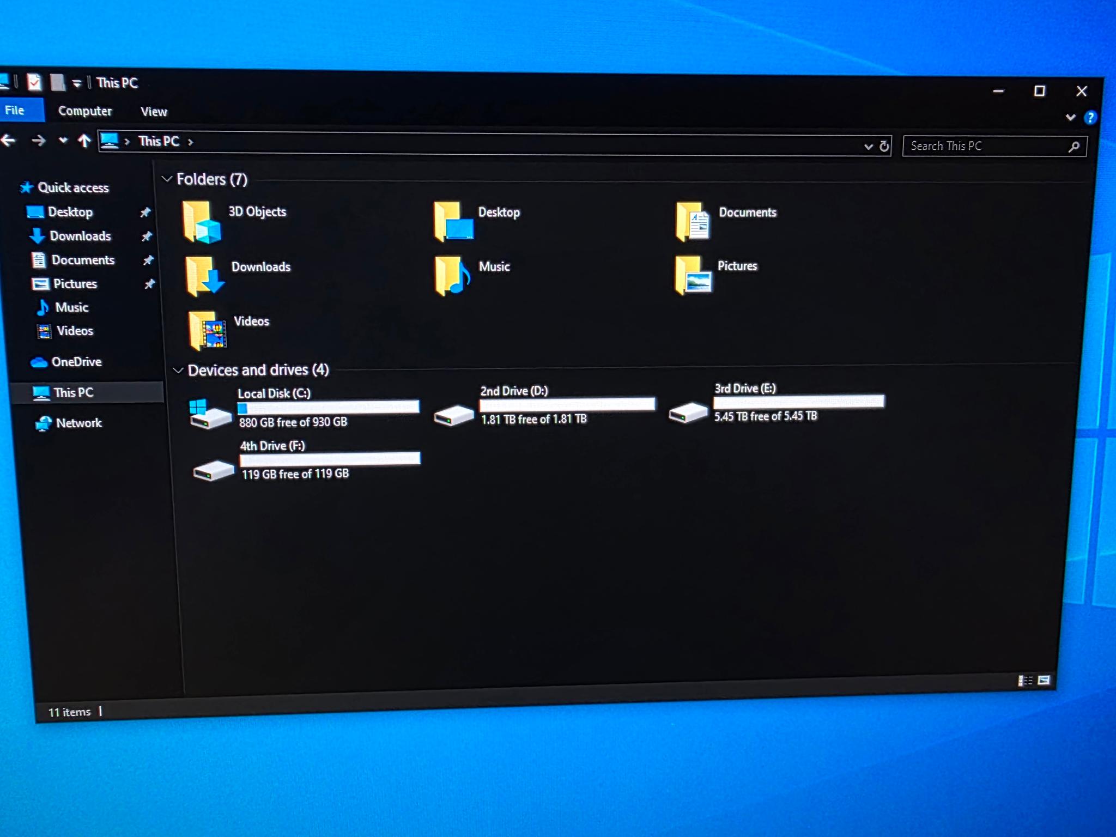Unpin Desktop using its pin icon
This screenshot has width=1116, height=837.
click(x=145, y=212)
